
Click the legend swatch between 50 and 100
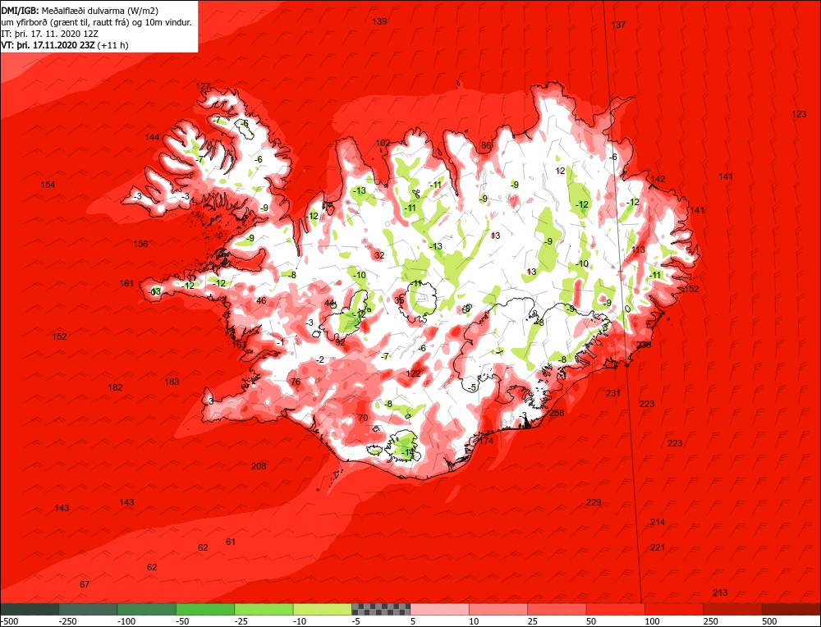click(616, 609)
